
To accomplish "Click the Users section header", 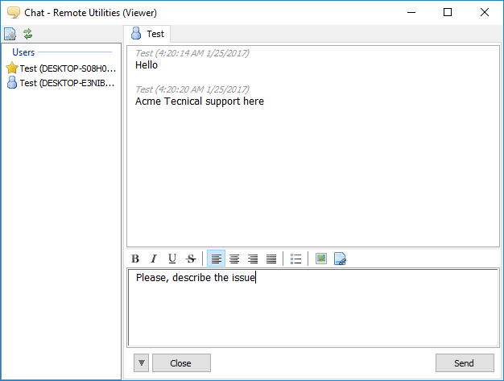I will point(23,52).
